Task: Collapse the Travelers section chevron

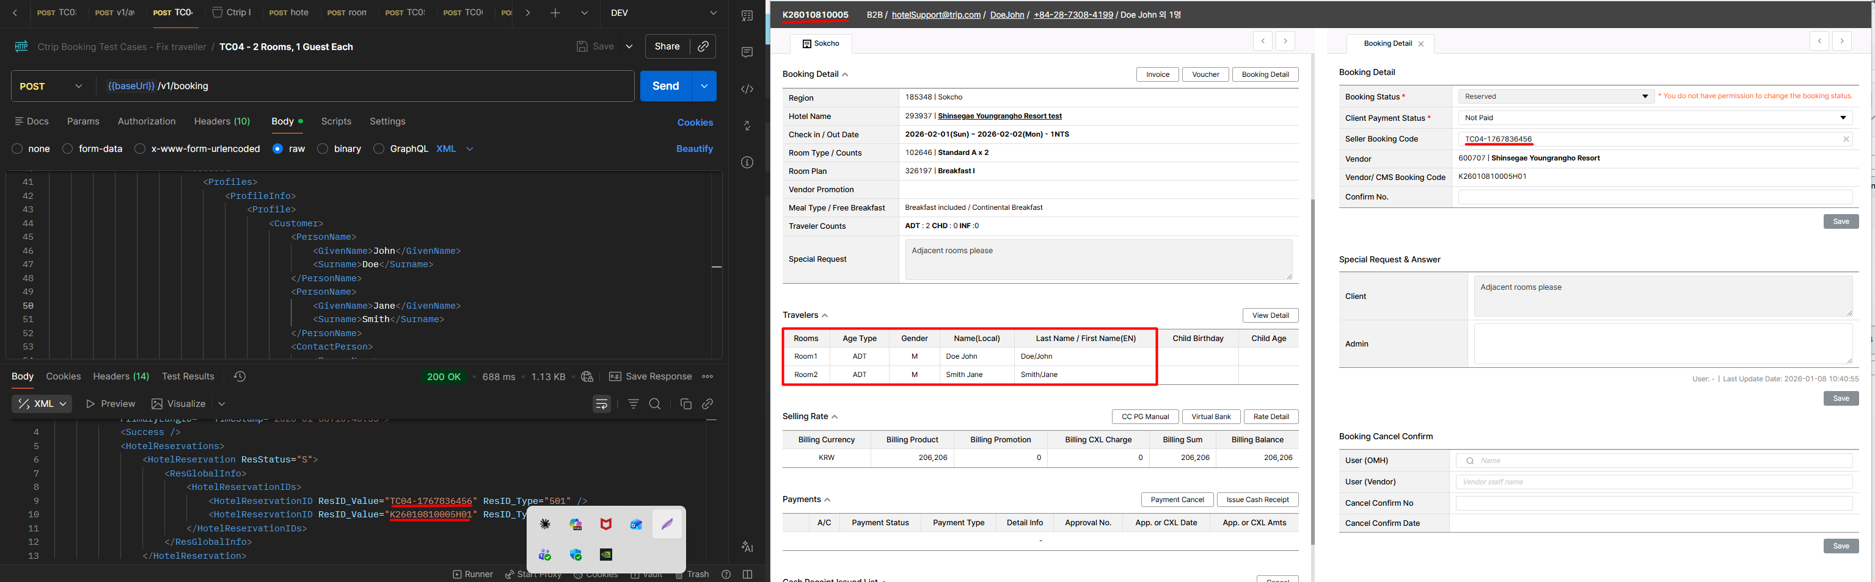Action: tap(825, 315)
